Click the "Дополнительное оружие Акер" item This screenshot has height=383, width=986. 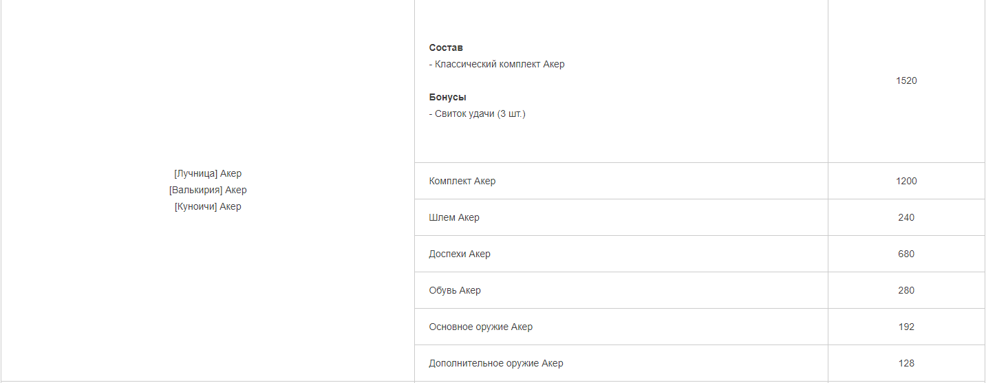(x=496, y=363)
